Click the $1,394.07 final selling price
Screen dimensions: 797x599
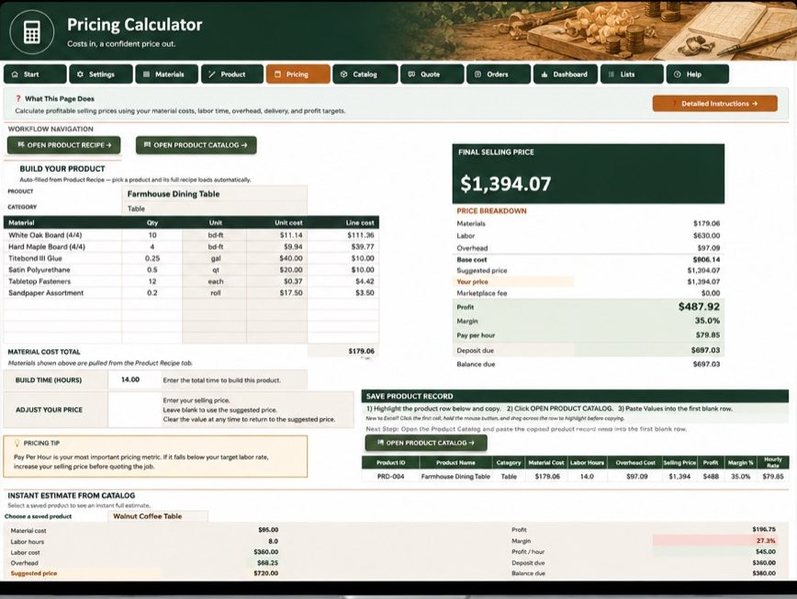coord(506,184)
